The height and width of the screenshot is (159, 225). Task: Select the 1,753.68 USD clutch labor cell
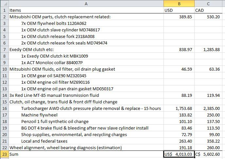click(179, 108)
